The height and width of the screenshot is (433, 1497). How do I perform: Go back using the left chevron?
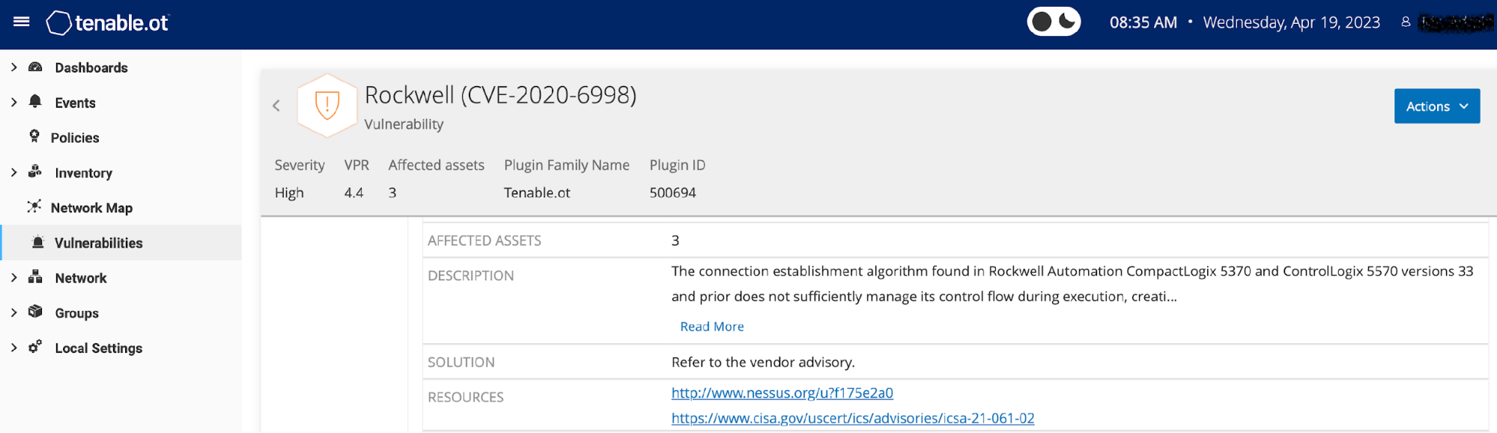[x=276, y=105]
